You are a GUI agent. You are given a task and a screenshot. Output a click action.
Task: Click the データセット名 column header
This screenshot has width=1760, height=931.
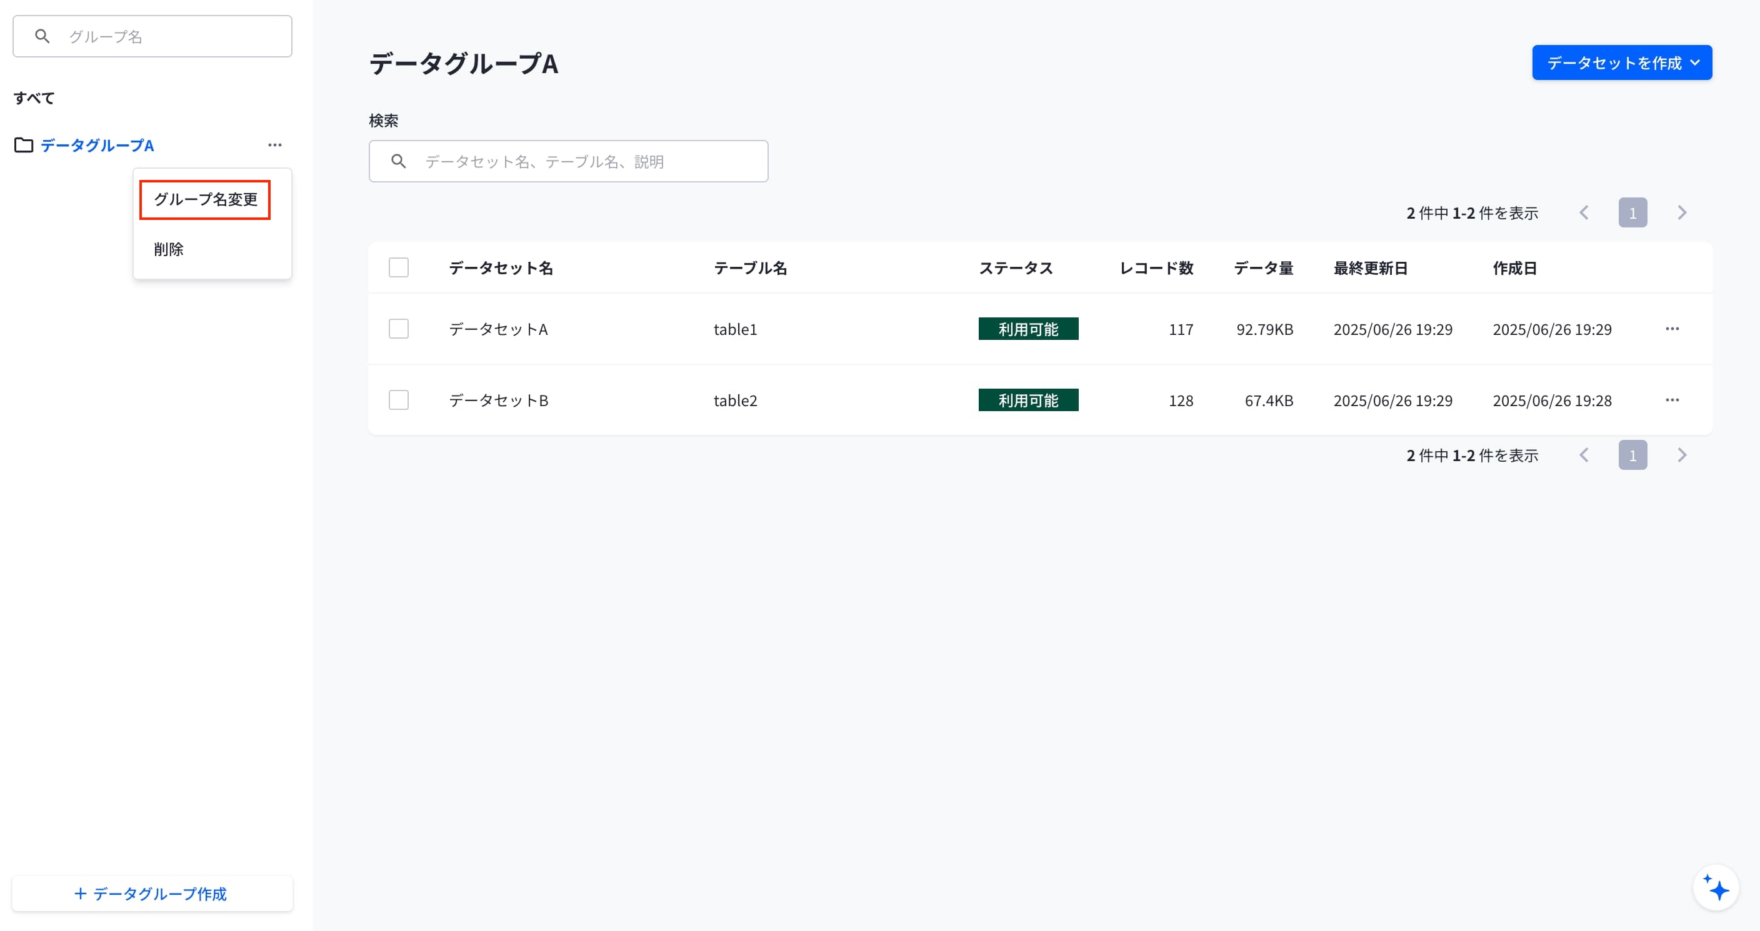click(x=501, y=268)
